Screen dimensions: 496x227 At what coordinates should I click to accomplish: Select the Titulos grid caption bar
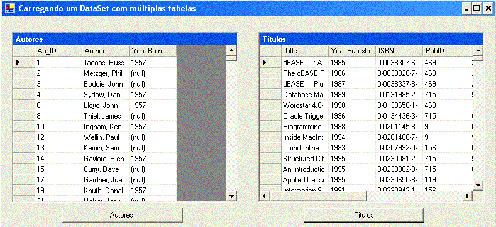click(372, 40)
